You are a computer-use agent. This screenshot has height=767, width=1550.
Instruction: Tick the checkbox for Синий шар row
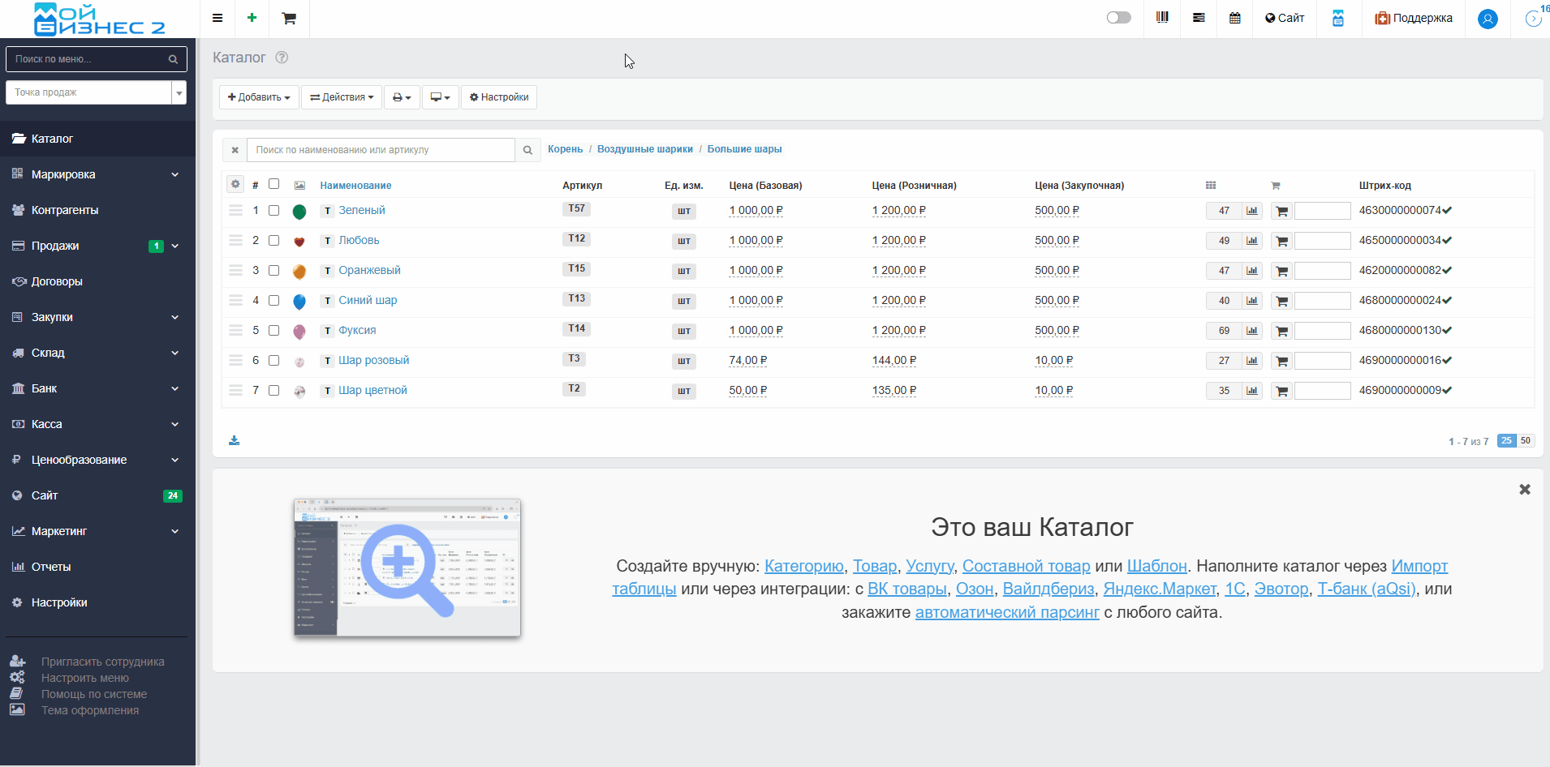tap(274, 301)
